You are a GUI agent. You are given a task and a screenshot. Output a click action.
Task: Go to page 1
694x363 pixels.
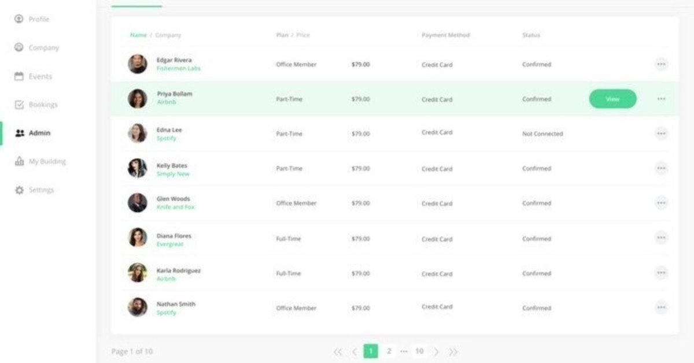click(x=371, y=351)
